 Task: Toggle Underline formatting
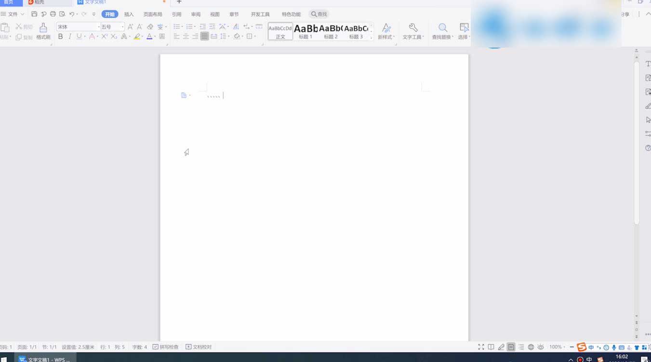pyautogui.click(x=79, y=37)
